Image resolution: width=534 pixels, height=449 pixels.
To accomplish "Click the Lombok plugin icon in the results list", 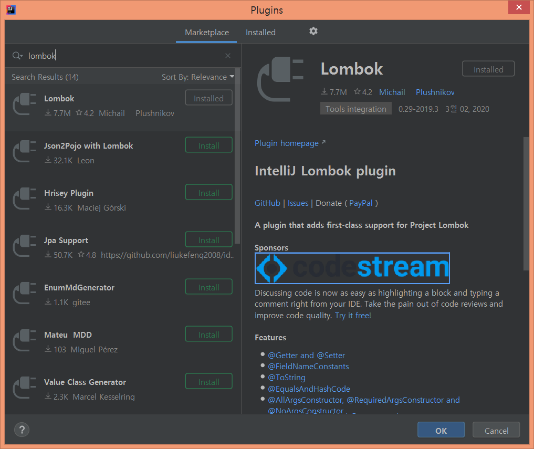I will pyautogui.click(x=24, y=105).
